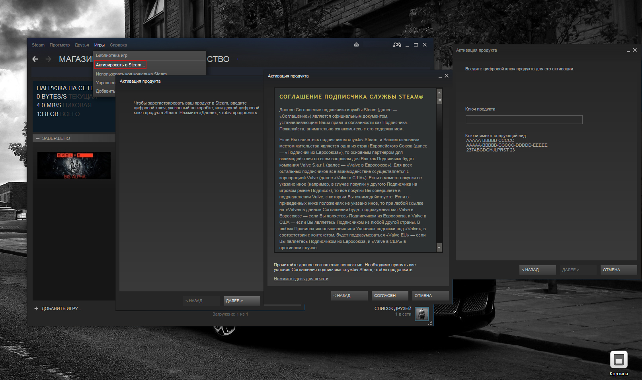Click ДАЛЕЕ in first activation dialog
This screenshot has width=642, height=380.
pyautogui.click(x=242, y=301)
